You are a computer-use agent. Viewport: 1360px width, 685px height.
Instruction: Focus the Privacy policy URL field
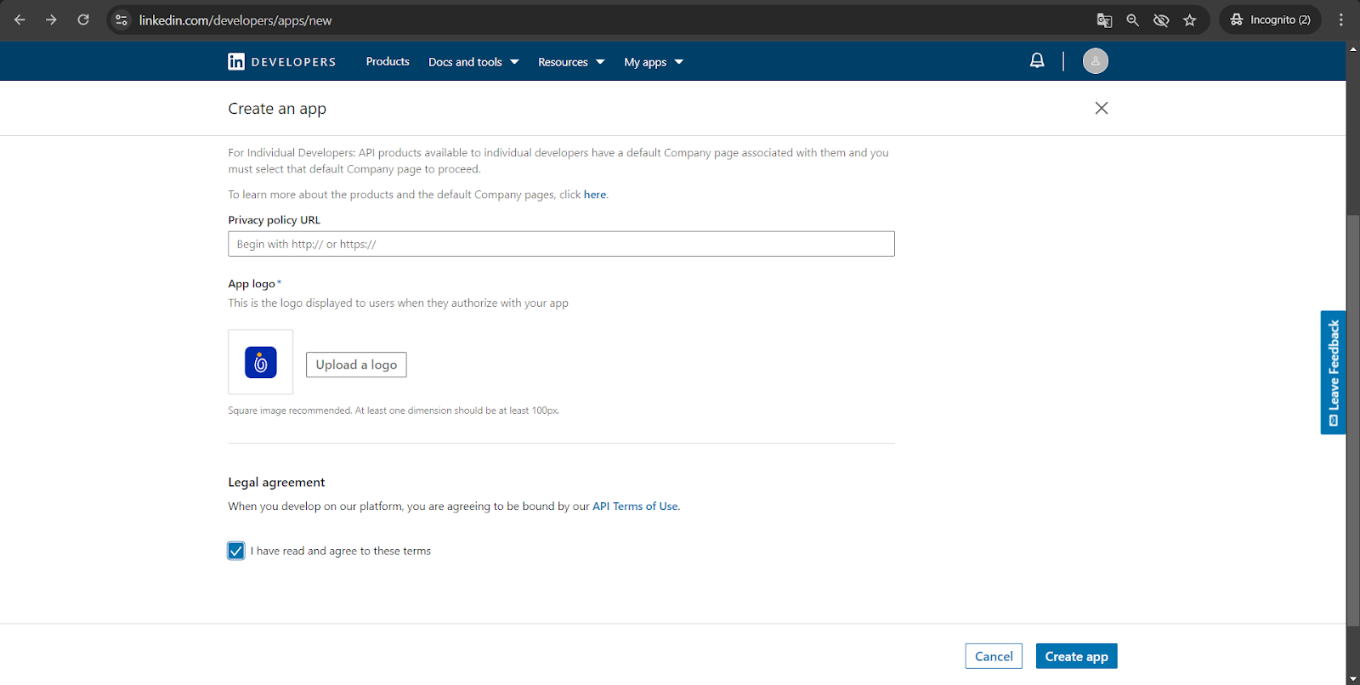(x=561, y=244)
